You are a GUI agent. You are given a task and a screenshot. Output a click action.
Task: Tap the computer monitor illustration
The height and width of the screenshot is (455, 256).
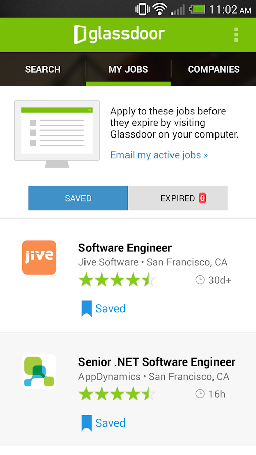click(57, 134)
